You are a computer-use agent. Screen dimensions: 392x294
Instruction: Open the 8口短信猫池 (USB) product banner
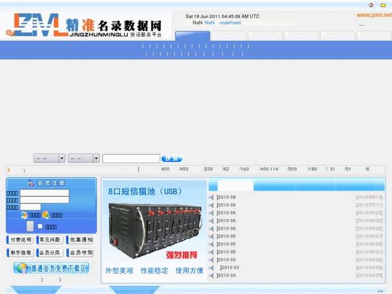pyautogui.click(x=155, y=231)
